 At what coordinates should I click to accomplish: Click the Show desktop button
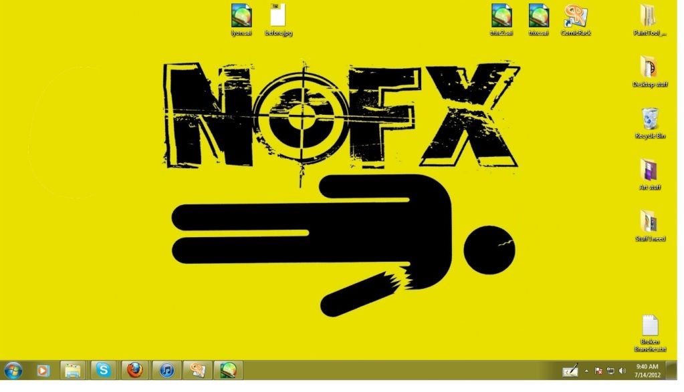(x=672, y=371)
